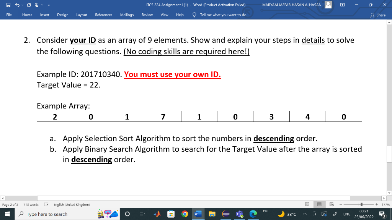Select the Print Layout view icon
The height and width of the screenshot is (220, 392).
point(319,204)
